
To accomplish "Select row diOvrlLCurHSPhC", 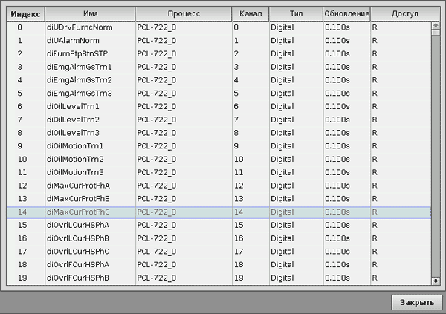I will [x=219, y=252].
